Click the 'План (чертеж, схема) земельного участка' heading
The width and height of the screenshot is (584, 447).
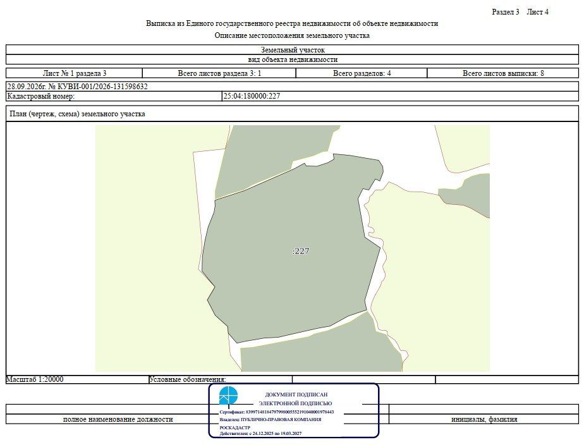click(x=78, y=114)
